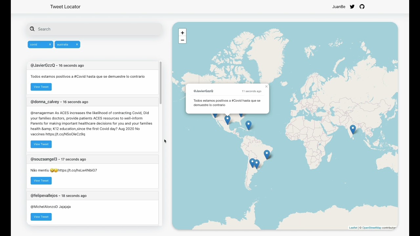Click the @JavierGzzQ tweet card header
The image size is (420, 236).
click(x=93, y=66)
